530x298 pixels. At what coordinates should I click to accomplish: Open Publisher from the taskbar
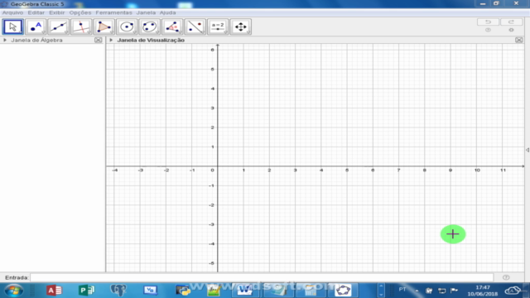86,291
